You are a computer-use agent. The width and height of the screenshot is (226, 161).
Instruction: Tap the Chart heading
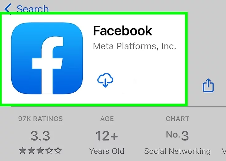(177, 119)
